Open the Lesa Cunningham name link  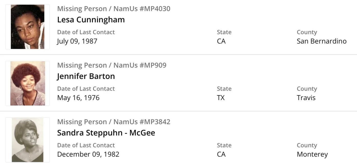91,20
